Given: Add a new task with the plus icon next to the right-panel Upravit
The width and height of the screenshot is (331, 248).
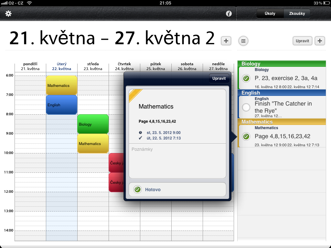Looking at the screenshot, I should click(320, 41).
